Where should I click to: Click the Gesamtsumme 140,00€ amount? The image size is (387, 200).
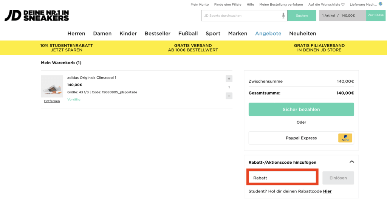pos(345,93)
